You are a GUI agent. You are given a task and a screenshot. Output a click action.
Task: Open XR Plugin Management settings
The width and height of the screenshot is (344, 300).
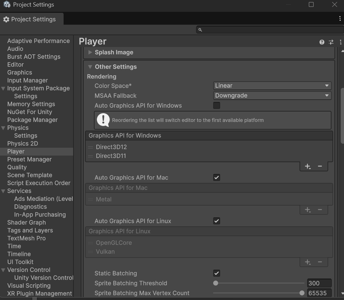[x=40, y=293]
